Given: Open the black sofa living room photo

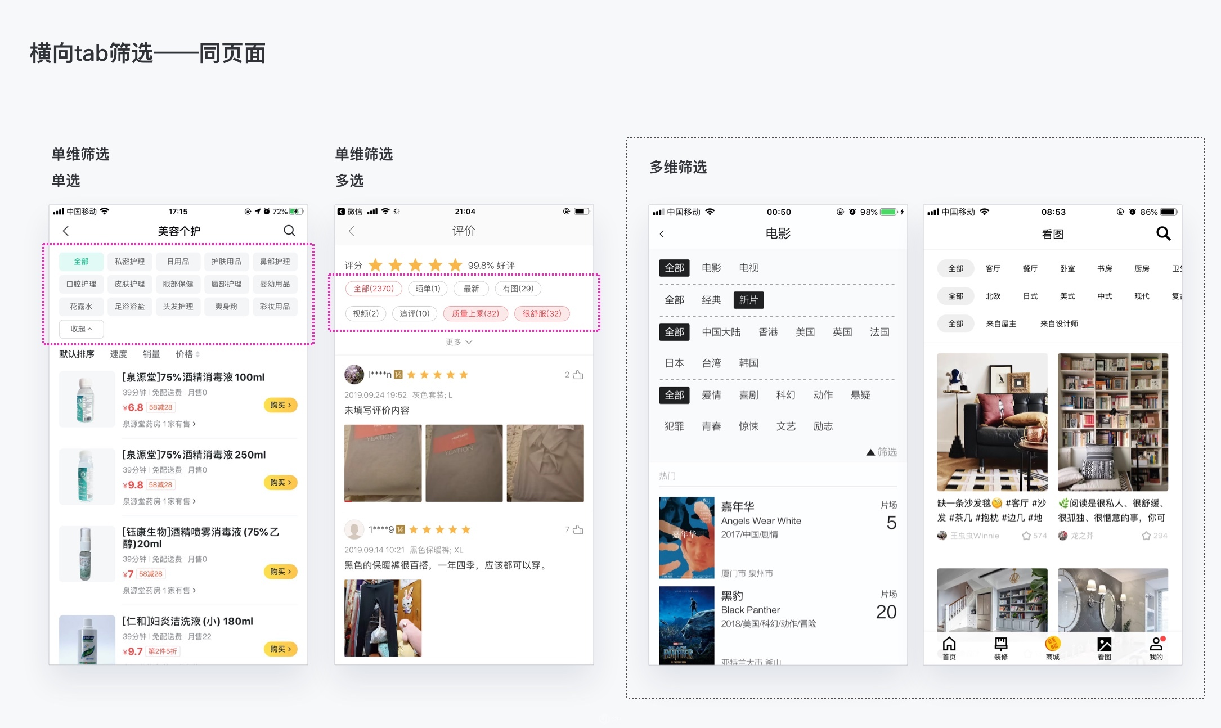Looking at the screenshot, I should click(x=992, y=422).
